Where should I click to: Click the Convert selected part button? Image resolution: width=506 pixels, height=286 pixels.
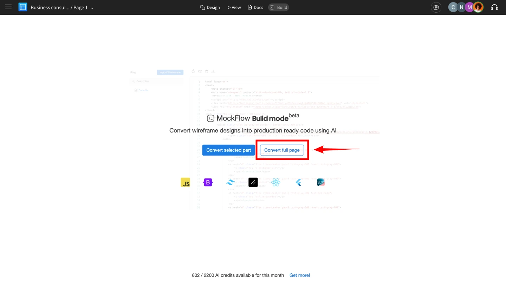pyautogui.click(x=228, y=150)
